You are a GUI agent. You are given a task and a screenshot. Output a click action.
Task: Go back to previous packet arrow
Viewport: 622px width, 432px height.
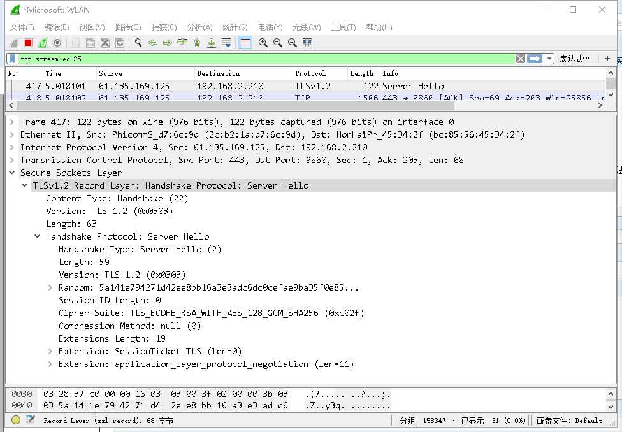coord(153,43)
